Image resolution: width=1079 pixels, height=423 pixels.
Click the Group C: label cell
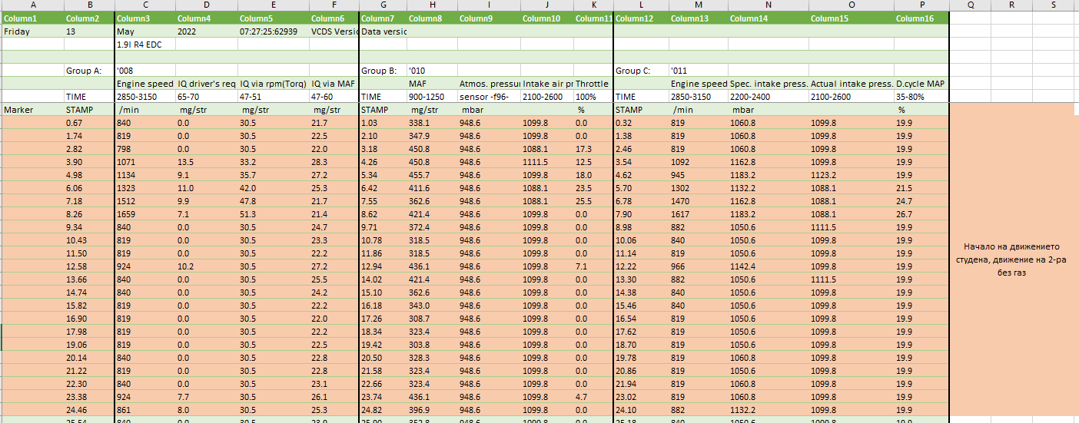pos(639,71)
